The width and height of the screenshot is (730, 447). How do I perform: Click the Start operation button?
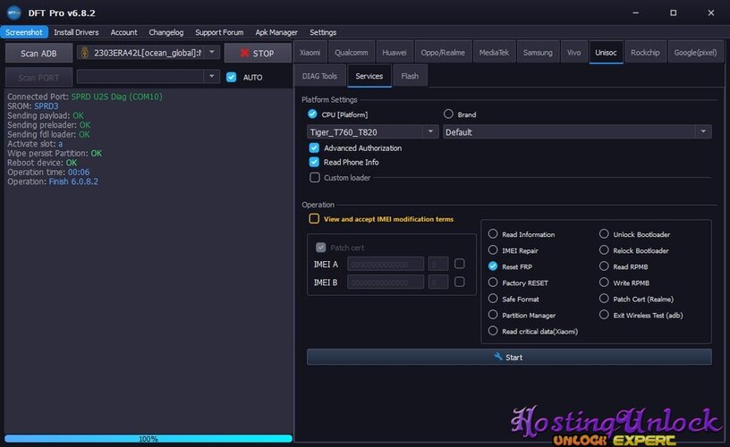pos(508,357)
